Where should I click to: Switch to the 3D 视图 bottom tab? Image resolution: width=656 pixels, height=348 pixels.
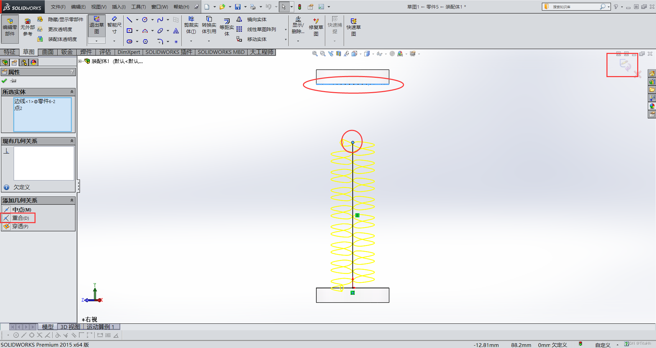tap(70, 327)
